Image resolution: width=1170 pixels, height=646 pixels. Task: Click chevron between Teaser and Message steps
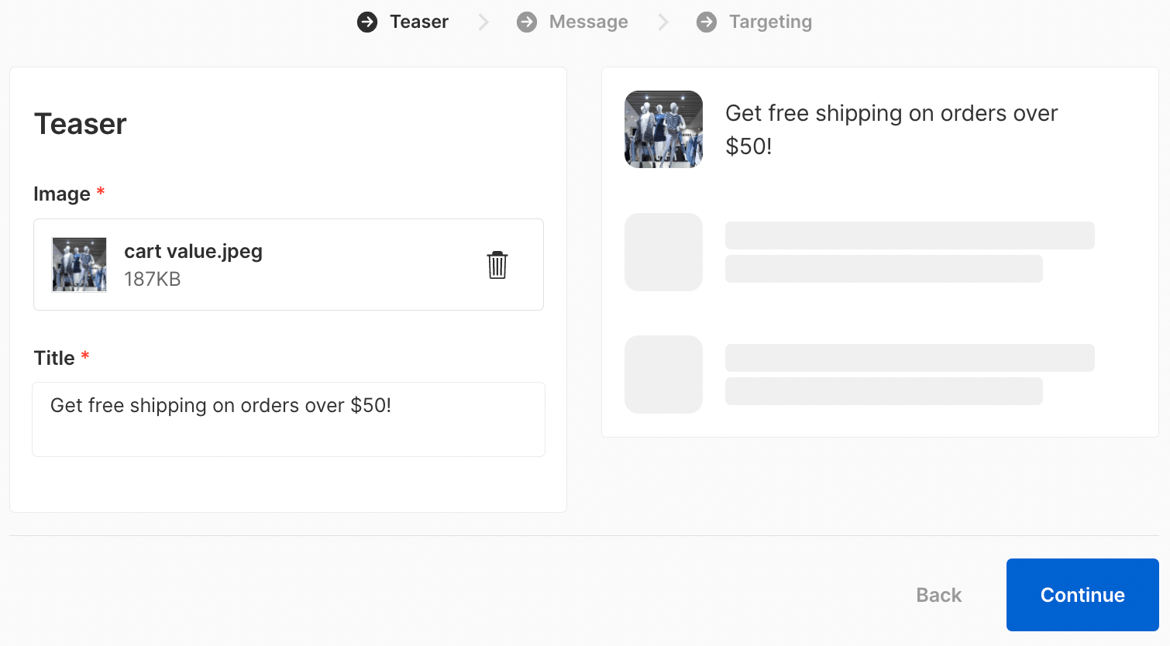click(483, 22)
